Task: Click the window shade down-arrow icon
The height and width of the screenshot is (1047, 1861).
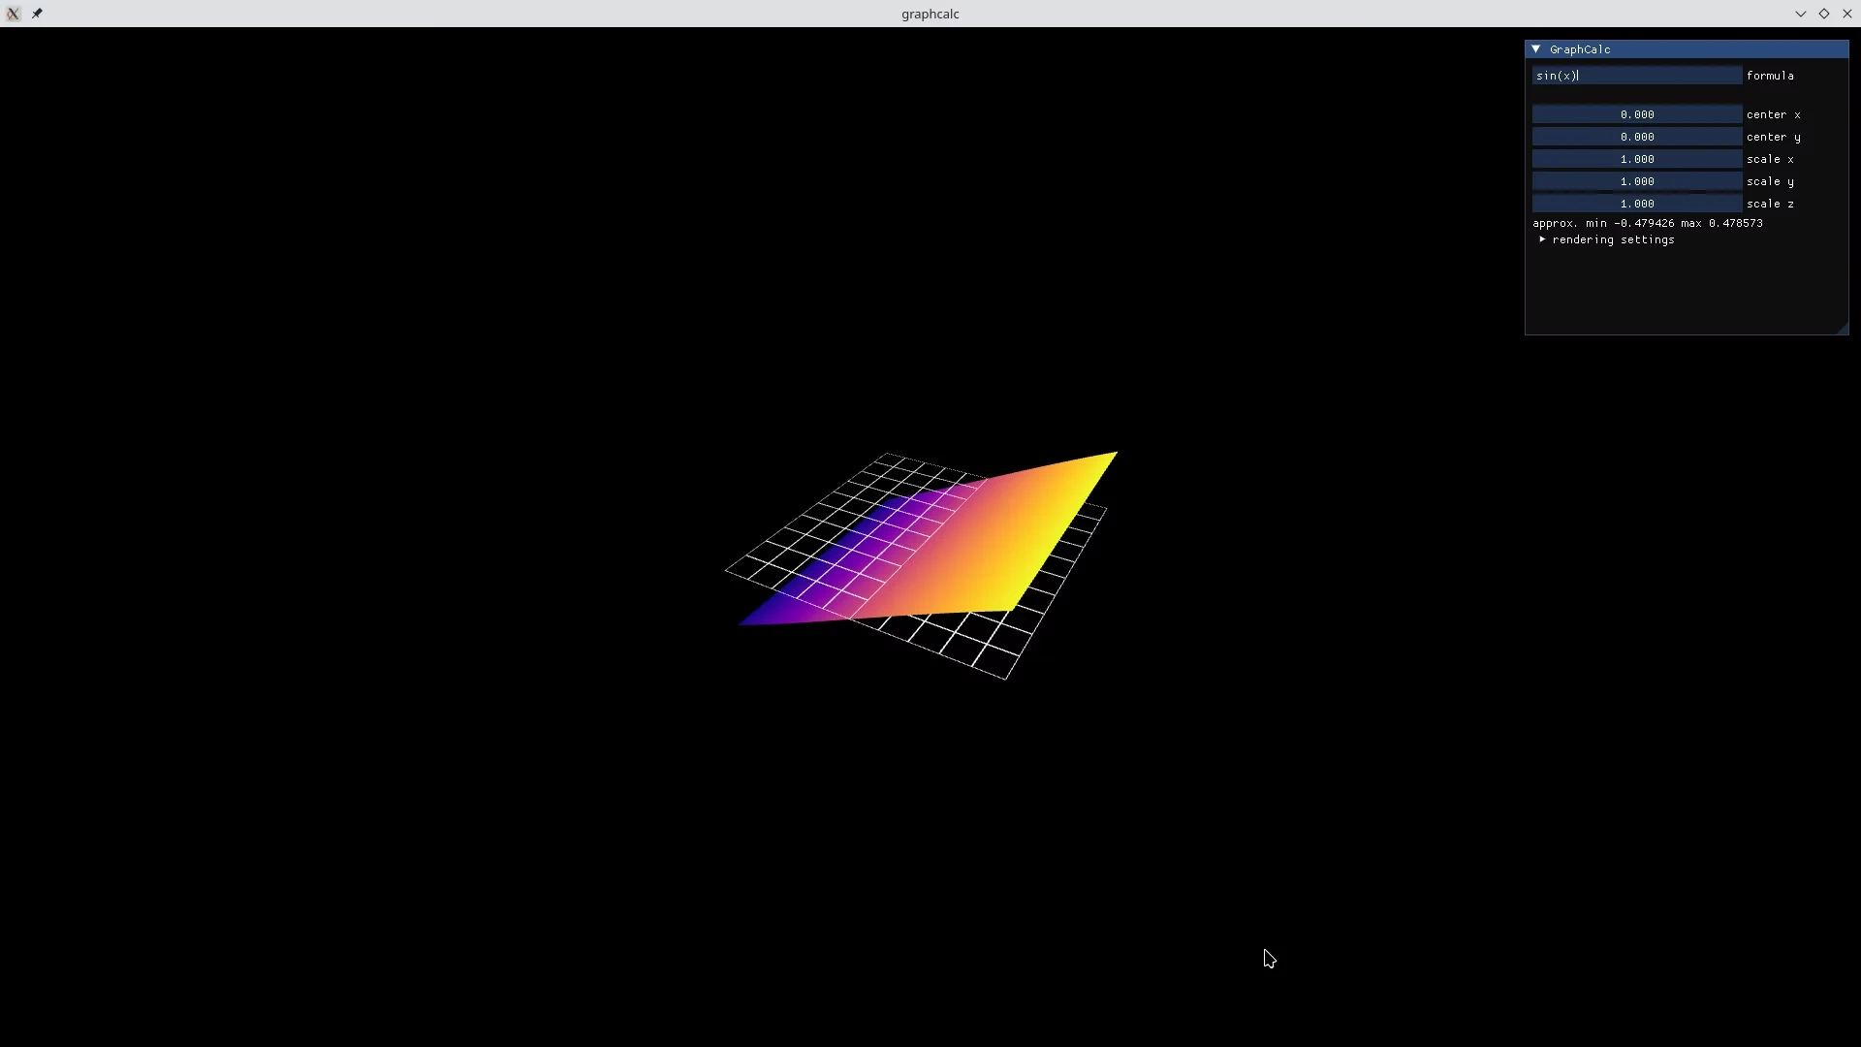Action: pos(1801,14)
